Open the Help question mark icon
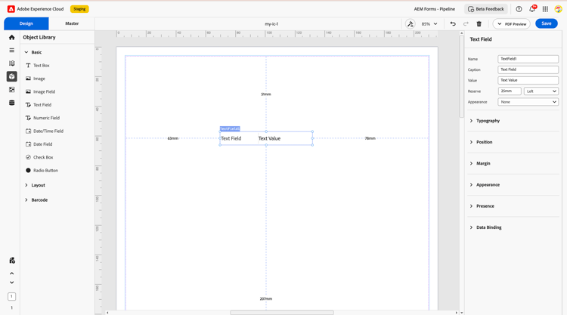Image resolution: width=567 pixels, height=315 pixels. coord(519,9)
